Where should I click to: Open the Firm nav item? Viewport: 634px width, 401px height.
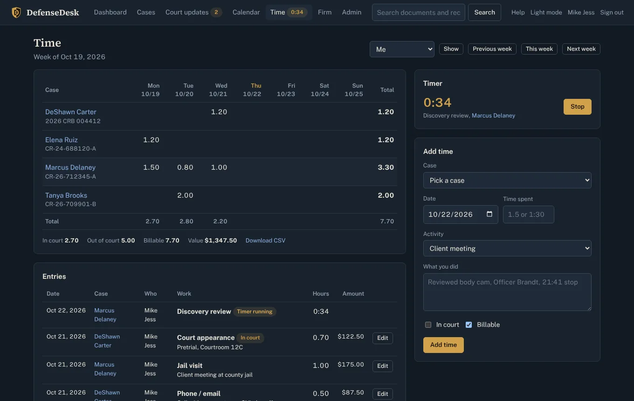pos(325,12)
